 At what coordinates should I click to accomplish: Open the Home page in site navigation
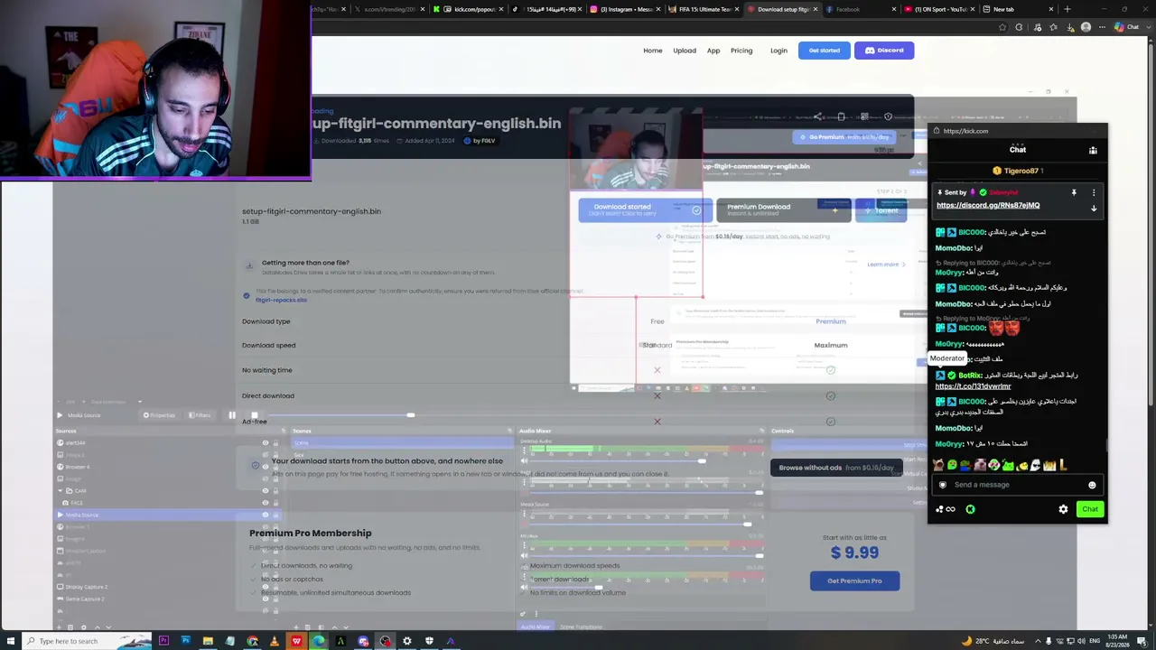[653, 51]
